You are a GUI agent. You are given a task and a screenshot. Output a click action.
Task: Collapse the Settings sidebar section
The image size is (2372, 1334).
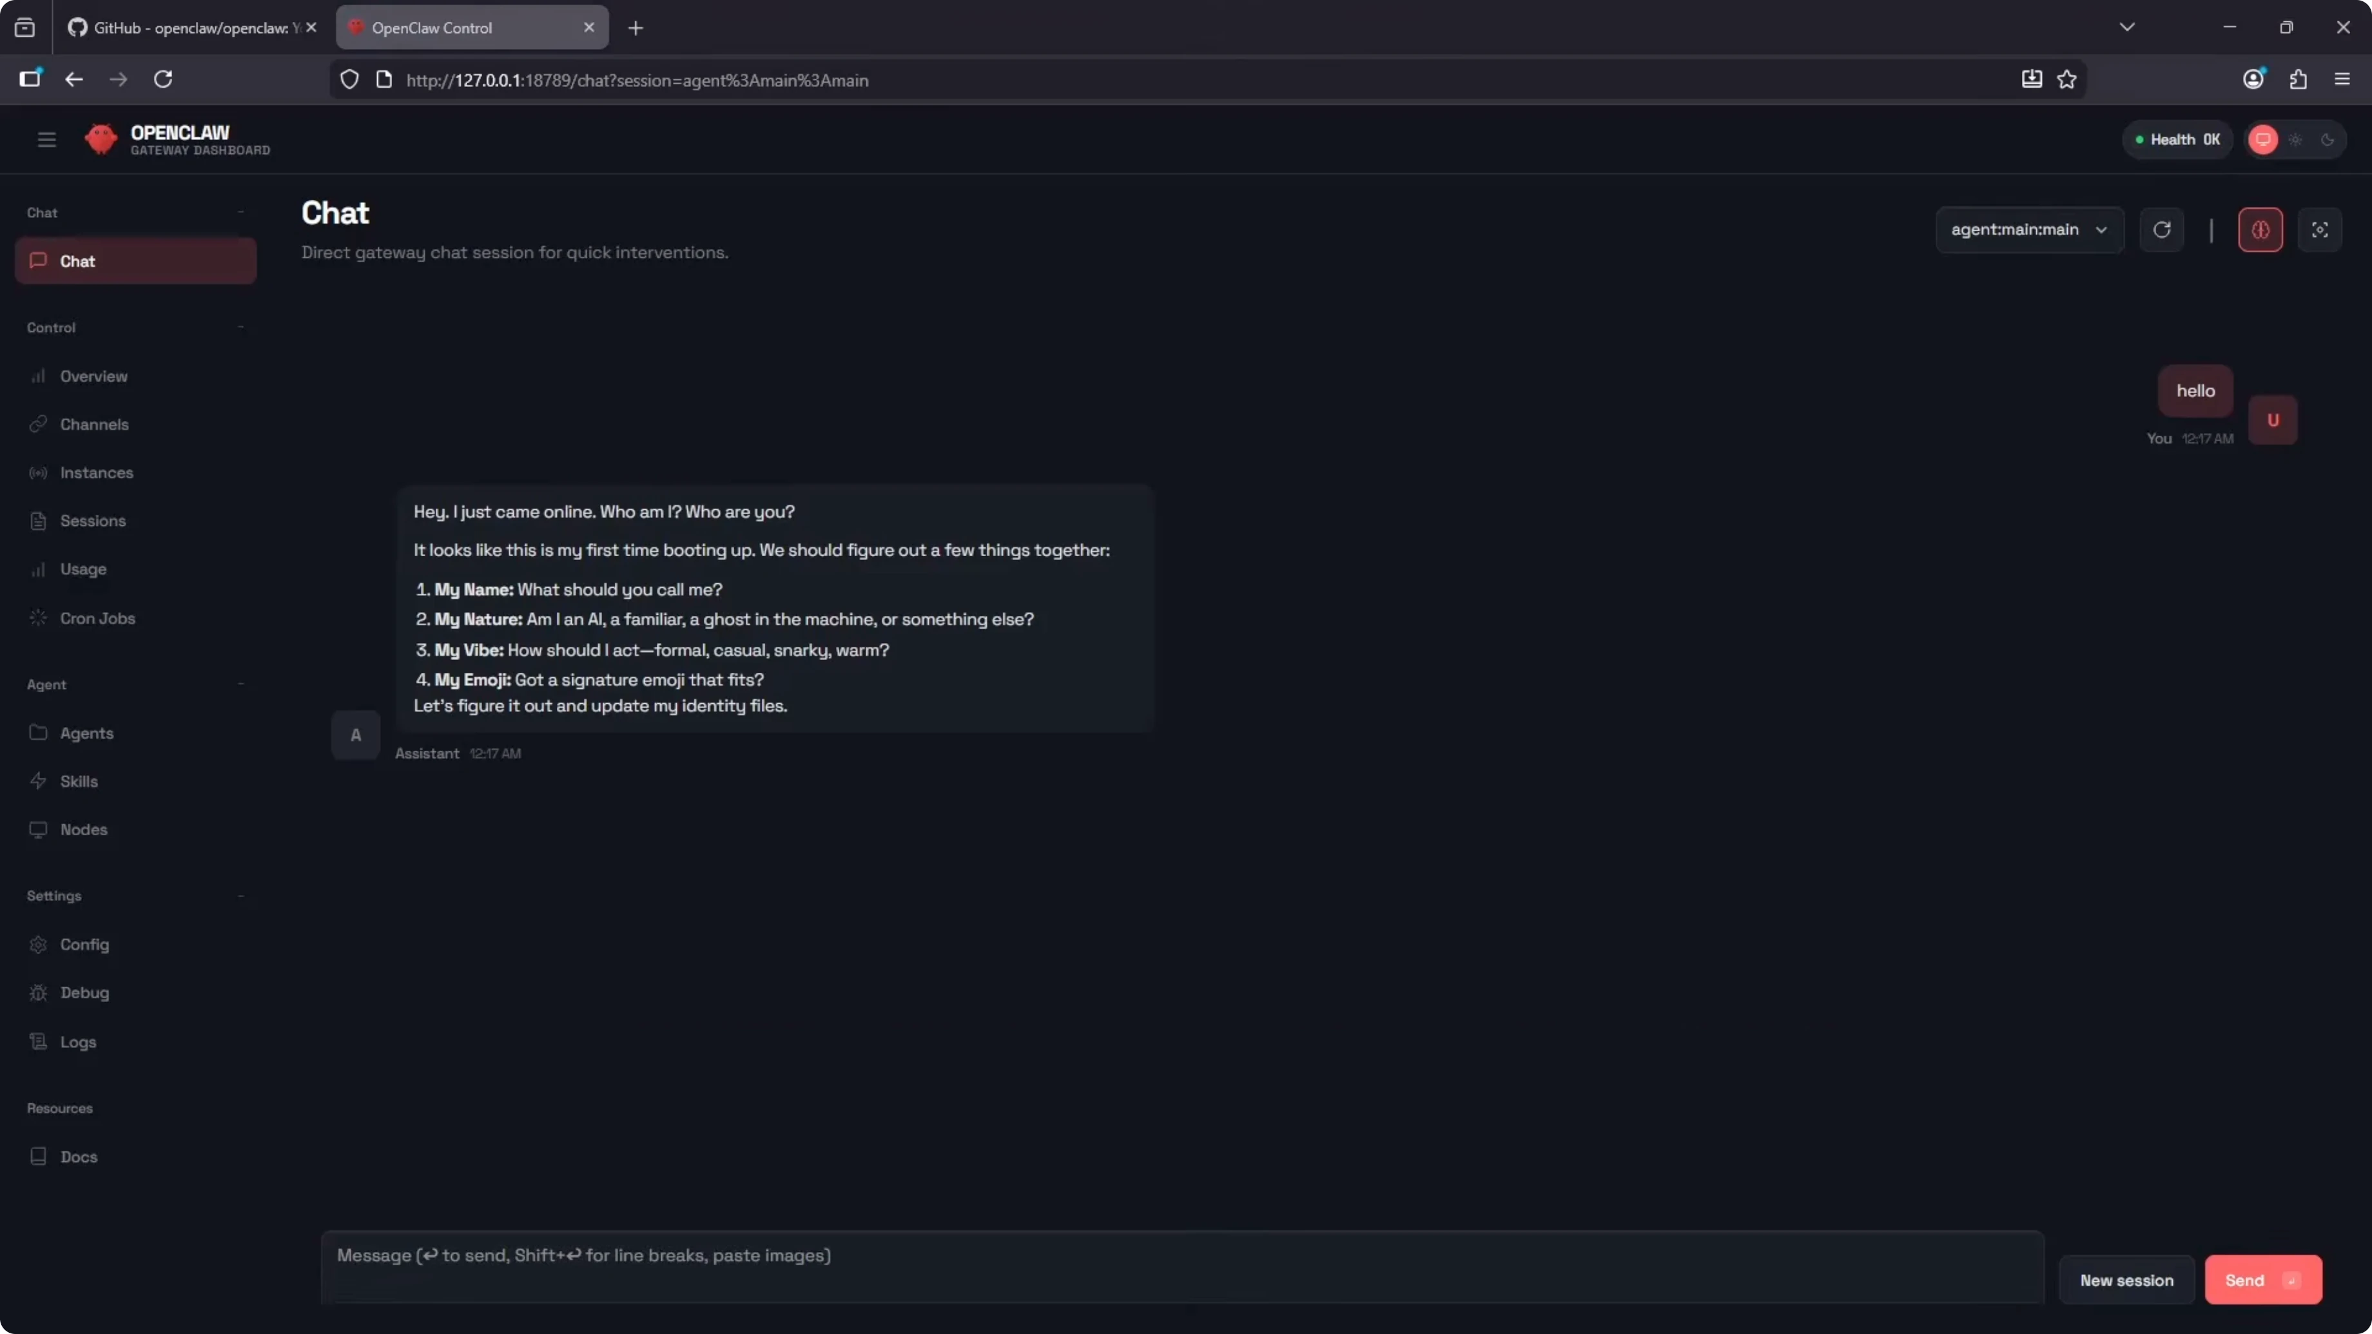(x=240, y=896)
